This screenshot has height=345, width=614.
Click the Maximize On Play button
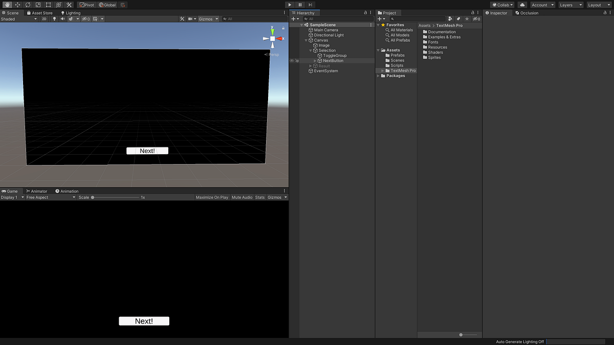pos(212,197)
